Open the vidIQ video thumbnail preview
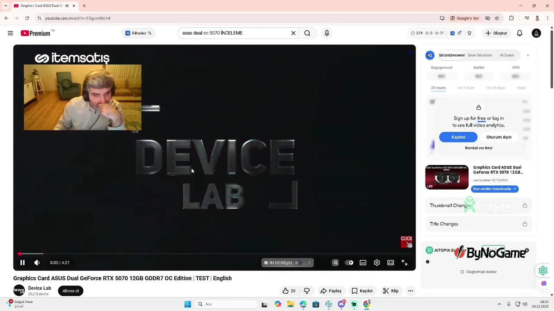Viewport: 554px width, 311px height. [x=447, y=177]
